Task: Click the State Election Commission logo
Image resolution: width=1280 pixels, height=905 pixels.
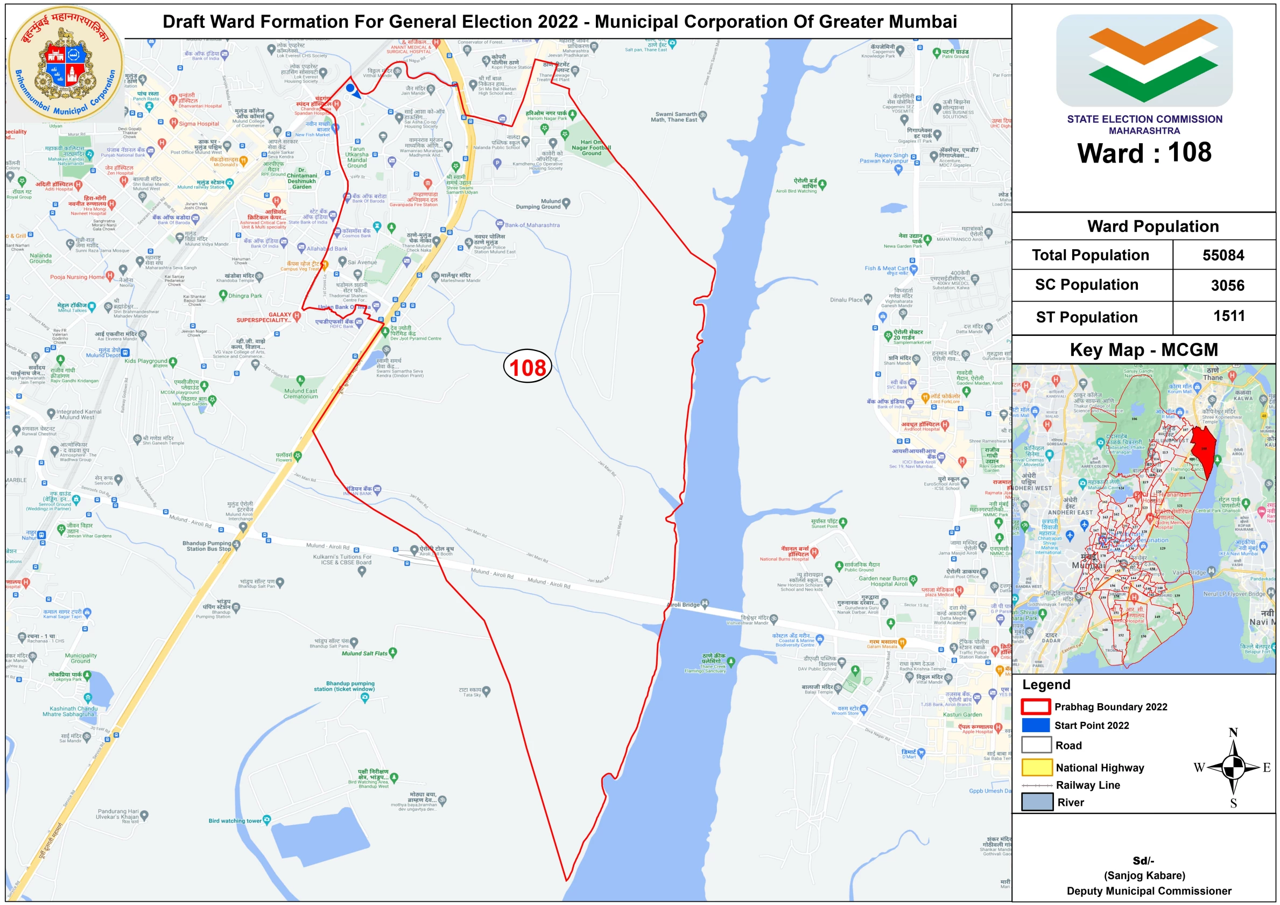Action: coord(1144,60)
